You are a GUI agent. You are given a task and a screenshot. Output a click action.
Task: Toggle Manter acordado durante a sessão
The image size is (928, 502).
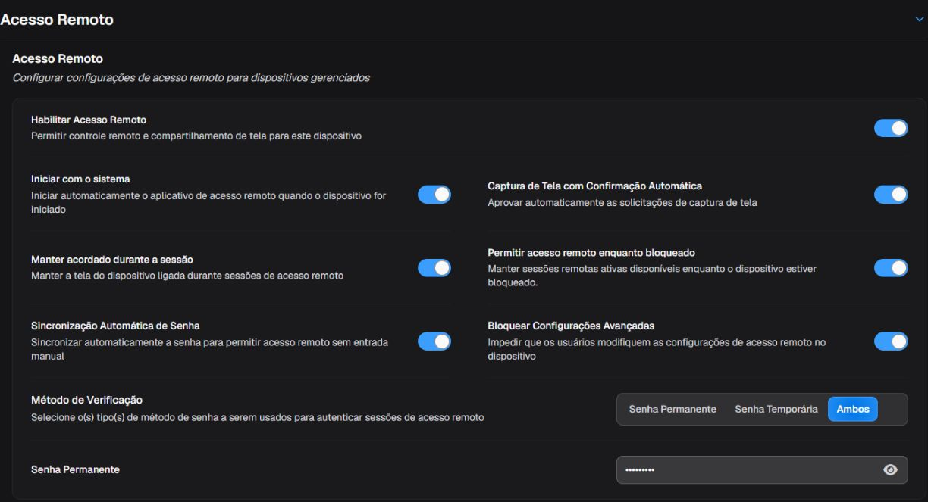coord(434,267)
